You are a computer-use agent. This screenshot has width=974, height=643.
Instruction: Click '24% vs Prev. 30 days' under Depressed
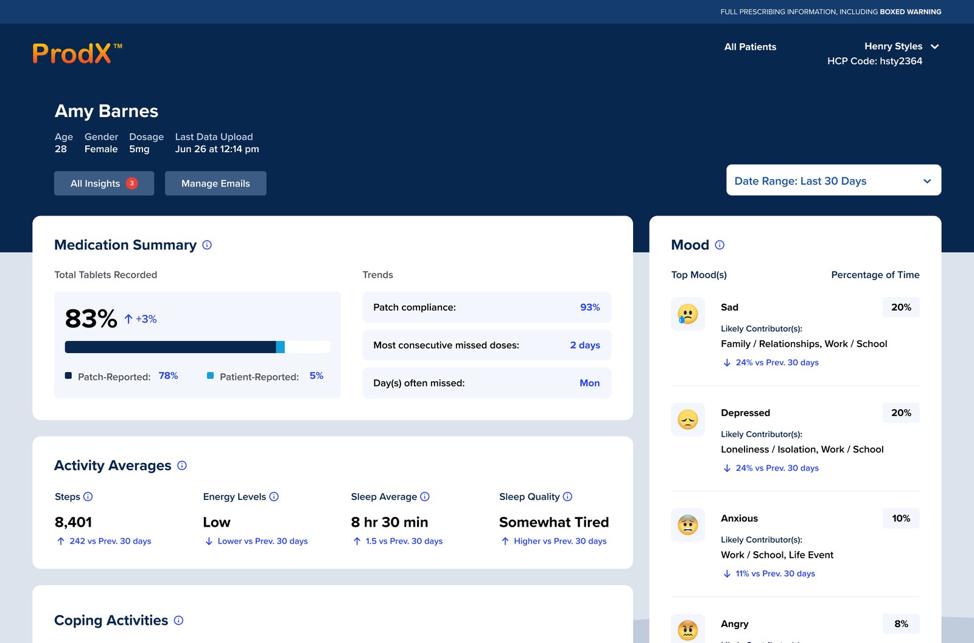coord(777,468)
